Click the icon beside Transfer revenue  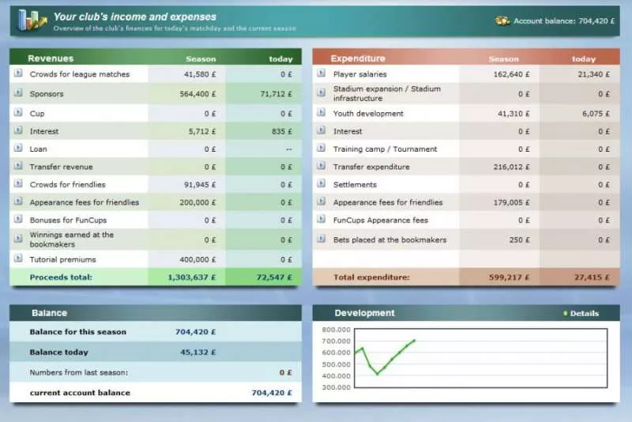coord(18,167)
